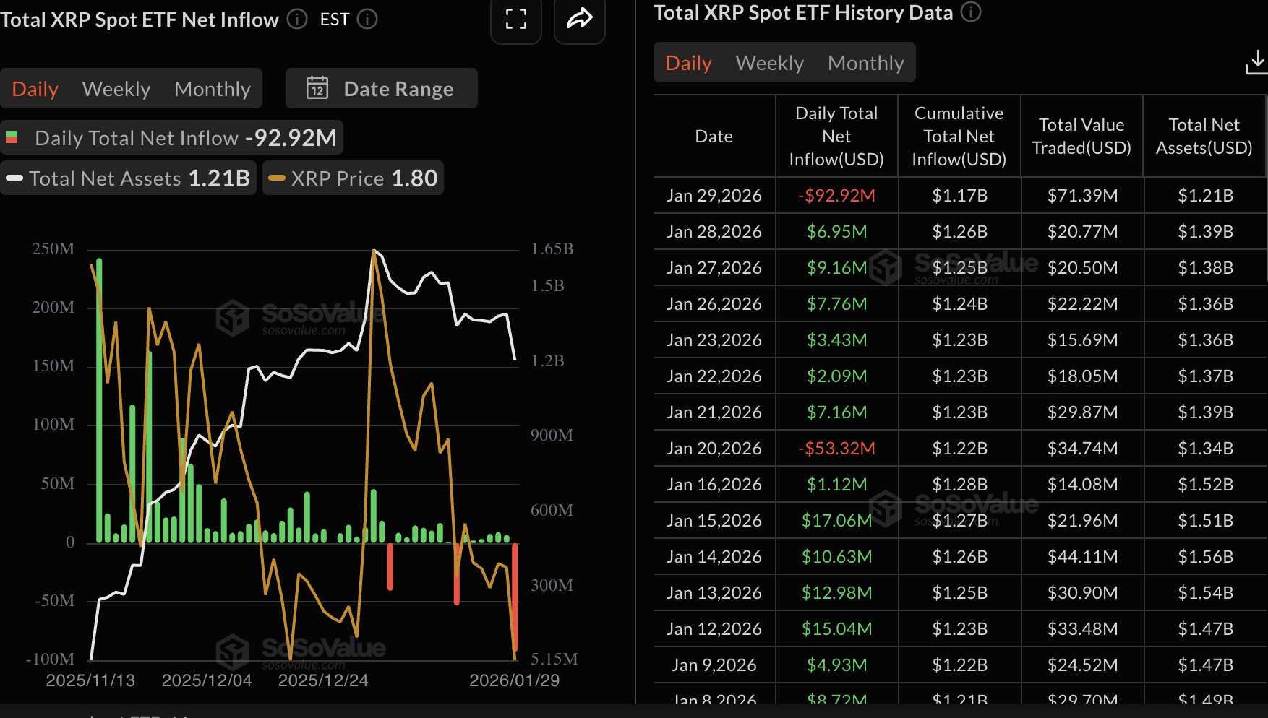
Task: Select Weekly tab in history table
Action: 769,63
